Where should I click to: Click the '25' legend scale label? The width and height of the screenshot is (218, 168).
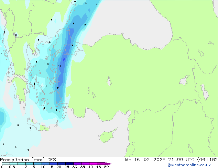[67, 167]
